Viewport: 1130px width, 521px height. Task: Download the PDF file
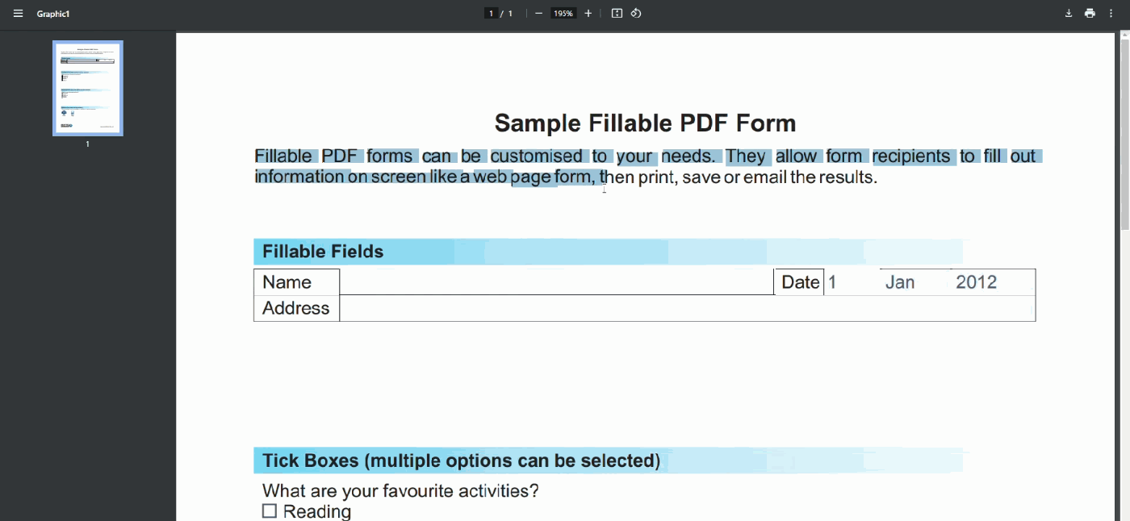1069,13
